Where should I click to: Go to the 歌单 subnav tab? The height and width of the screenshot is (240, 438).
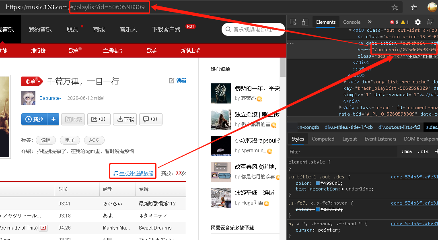(74, 51)
